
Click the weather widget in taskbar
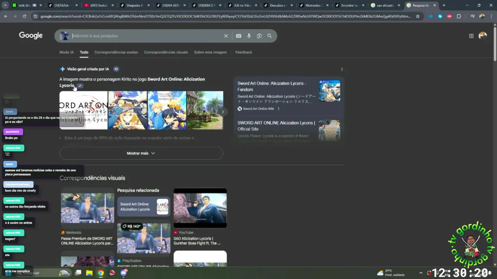pos(391,273)
